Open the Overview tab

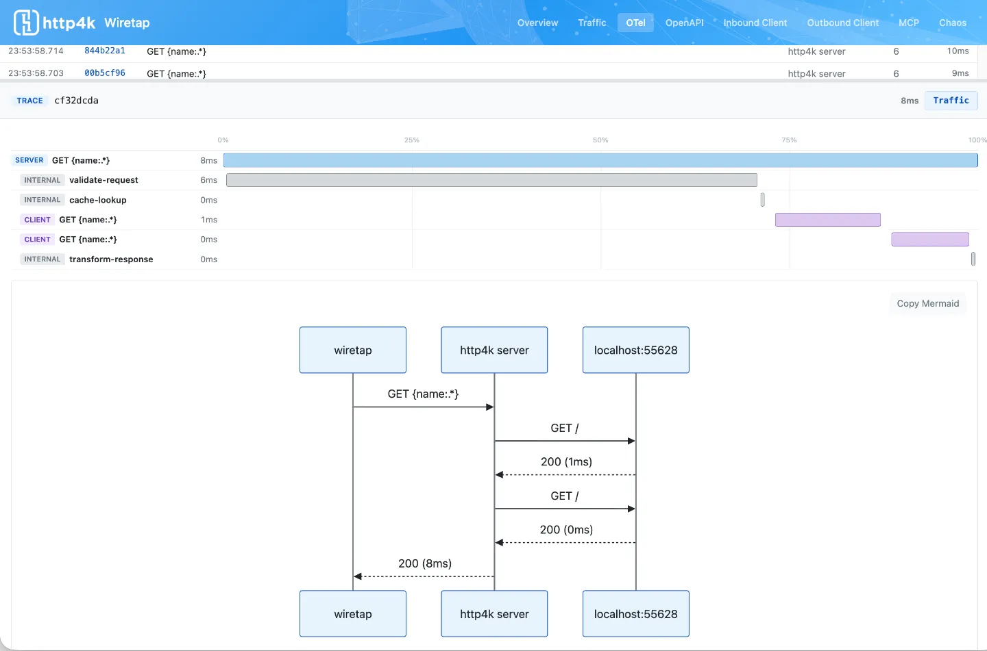click(x=537, y=23)
